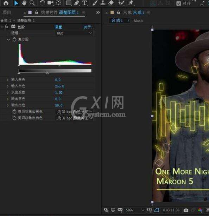Screen dimensions: 209x216
Task: Open the 合成 合成1 panel menu
Action: click(x=148, y=13)
